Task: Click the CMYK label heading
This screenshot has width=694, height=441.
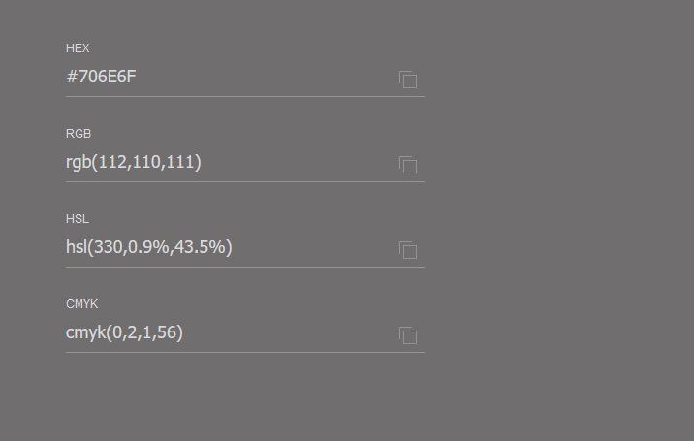Action: pos(82,304)
